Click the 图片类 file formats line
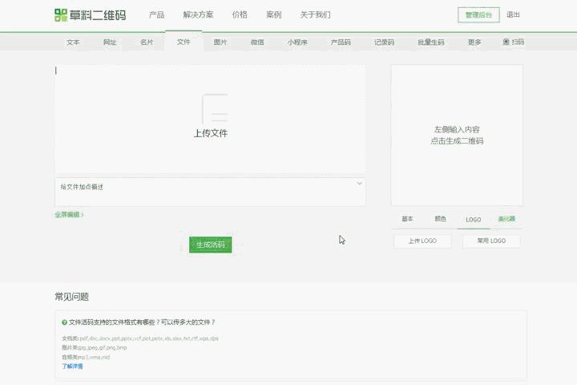The width and height of the screenshot is (577, 385). (x=95, y=347)
